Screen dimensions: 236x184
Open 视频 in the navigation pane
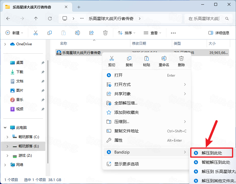click(x=19, y=109)
